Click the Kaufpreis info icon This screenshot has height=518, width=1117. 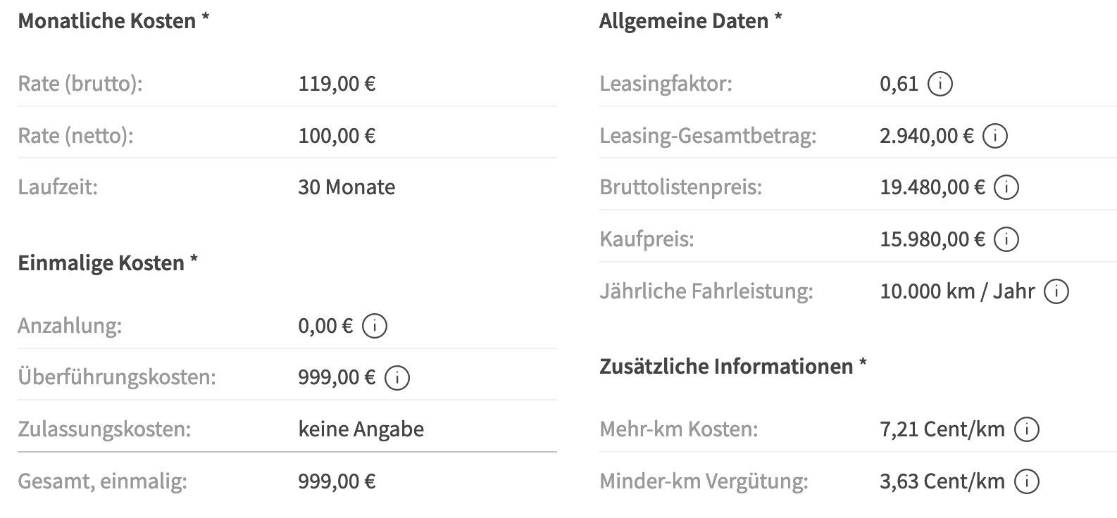point(1006,239)
